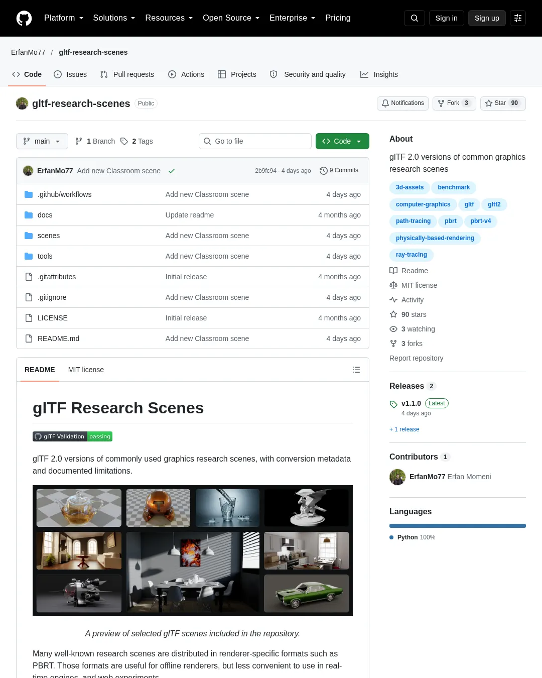Open Security and quality tab
This screenshot has height=678, width=542.
(308, 74)
